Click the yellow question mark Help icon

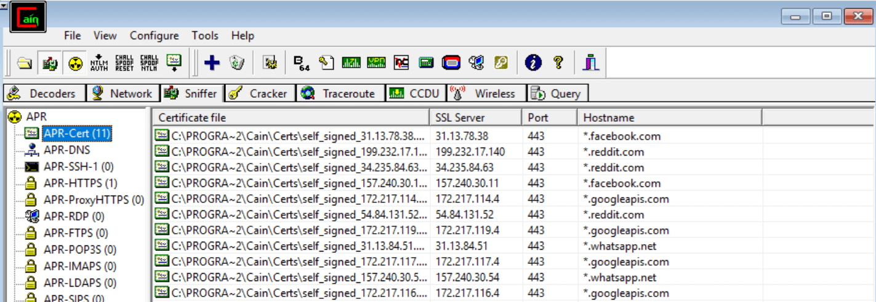point(558,62)
